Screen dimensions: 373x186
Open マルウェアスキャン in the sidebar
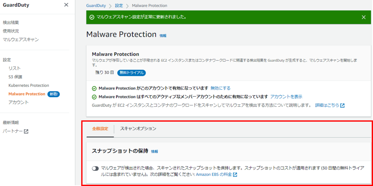pyautogui.click(x=21, y=40)
